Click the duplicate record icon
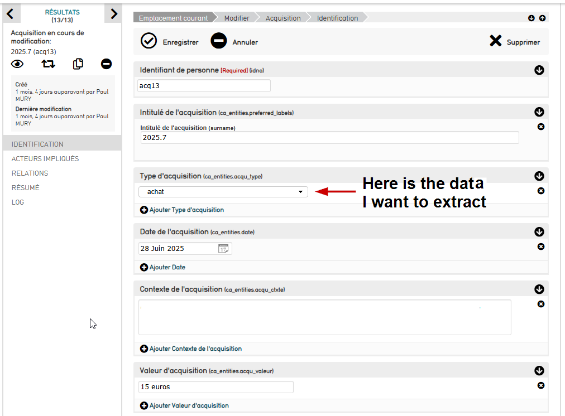Image resolution: width=565 pixels, height=416 pixels. 78,64
